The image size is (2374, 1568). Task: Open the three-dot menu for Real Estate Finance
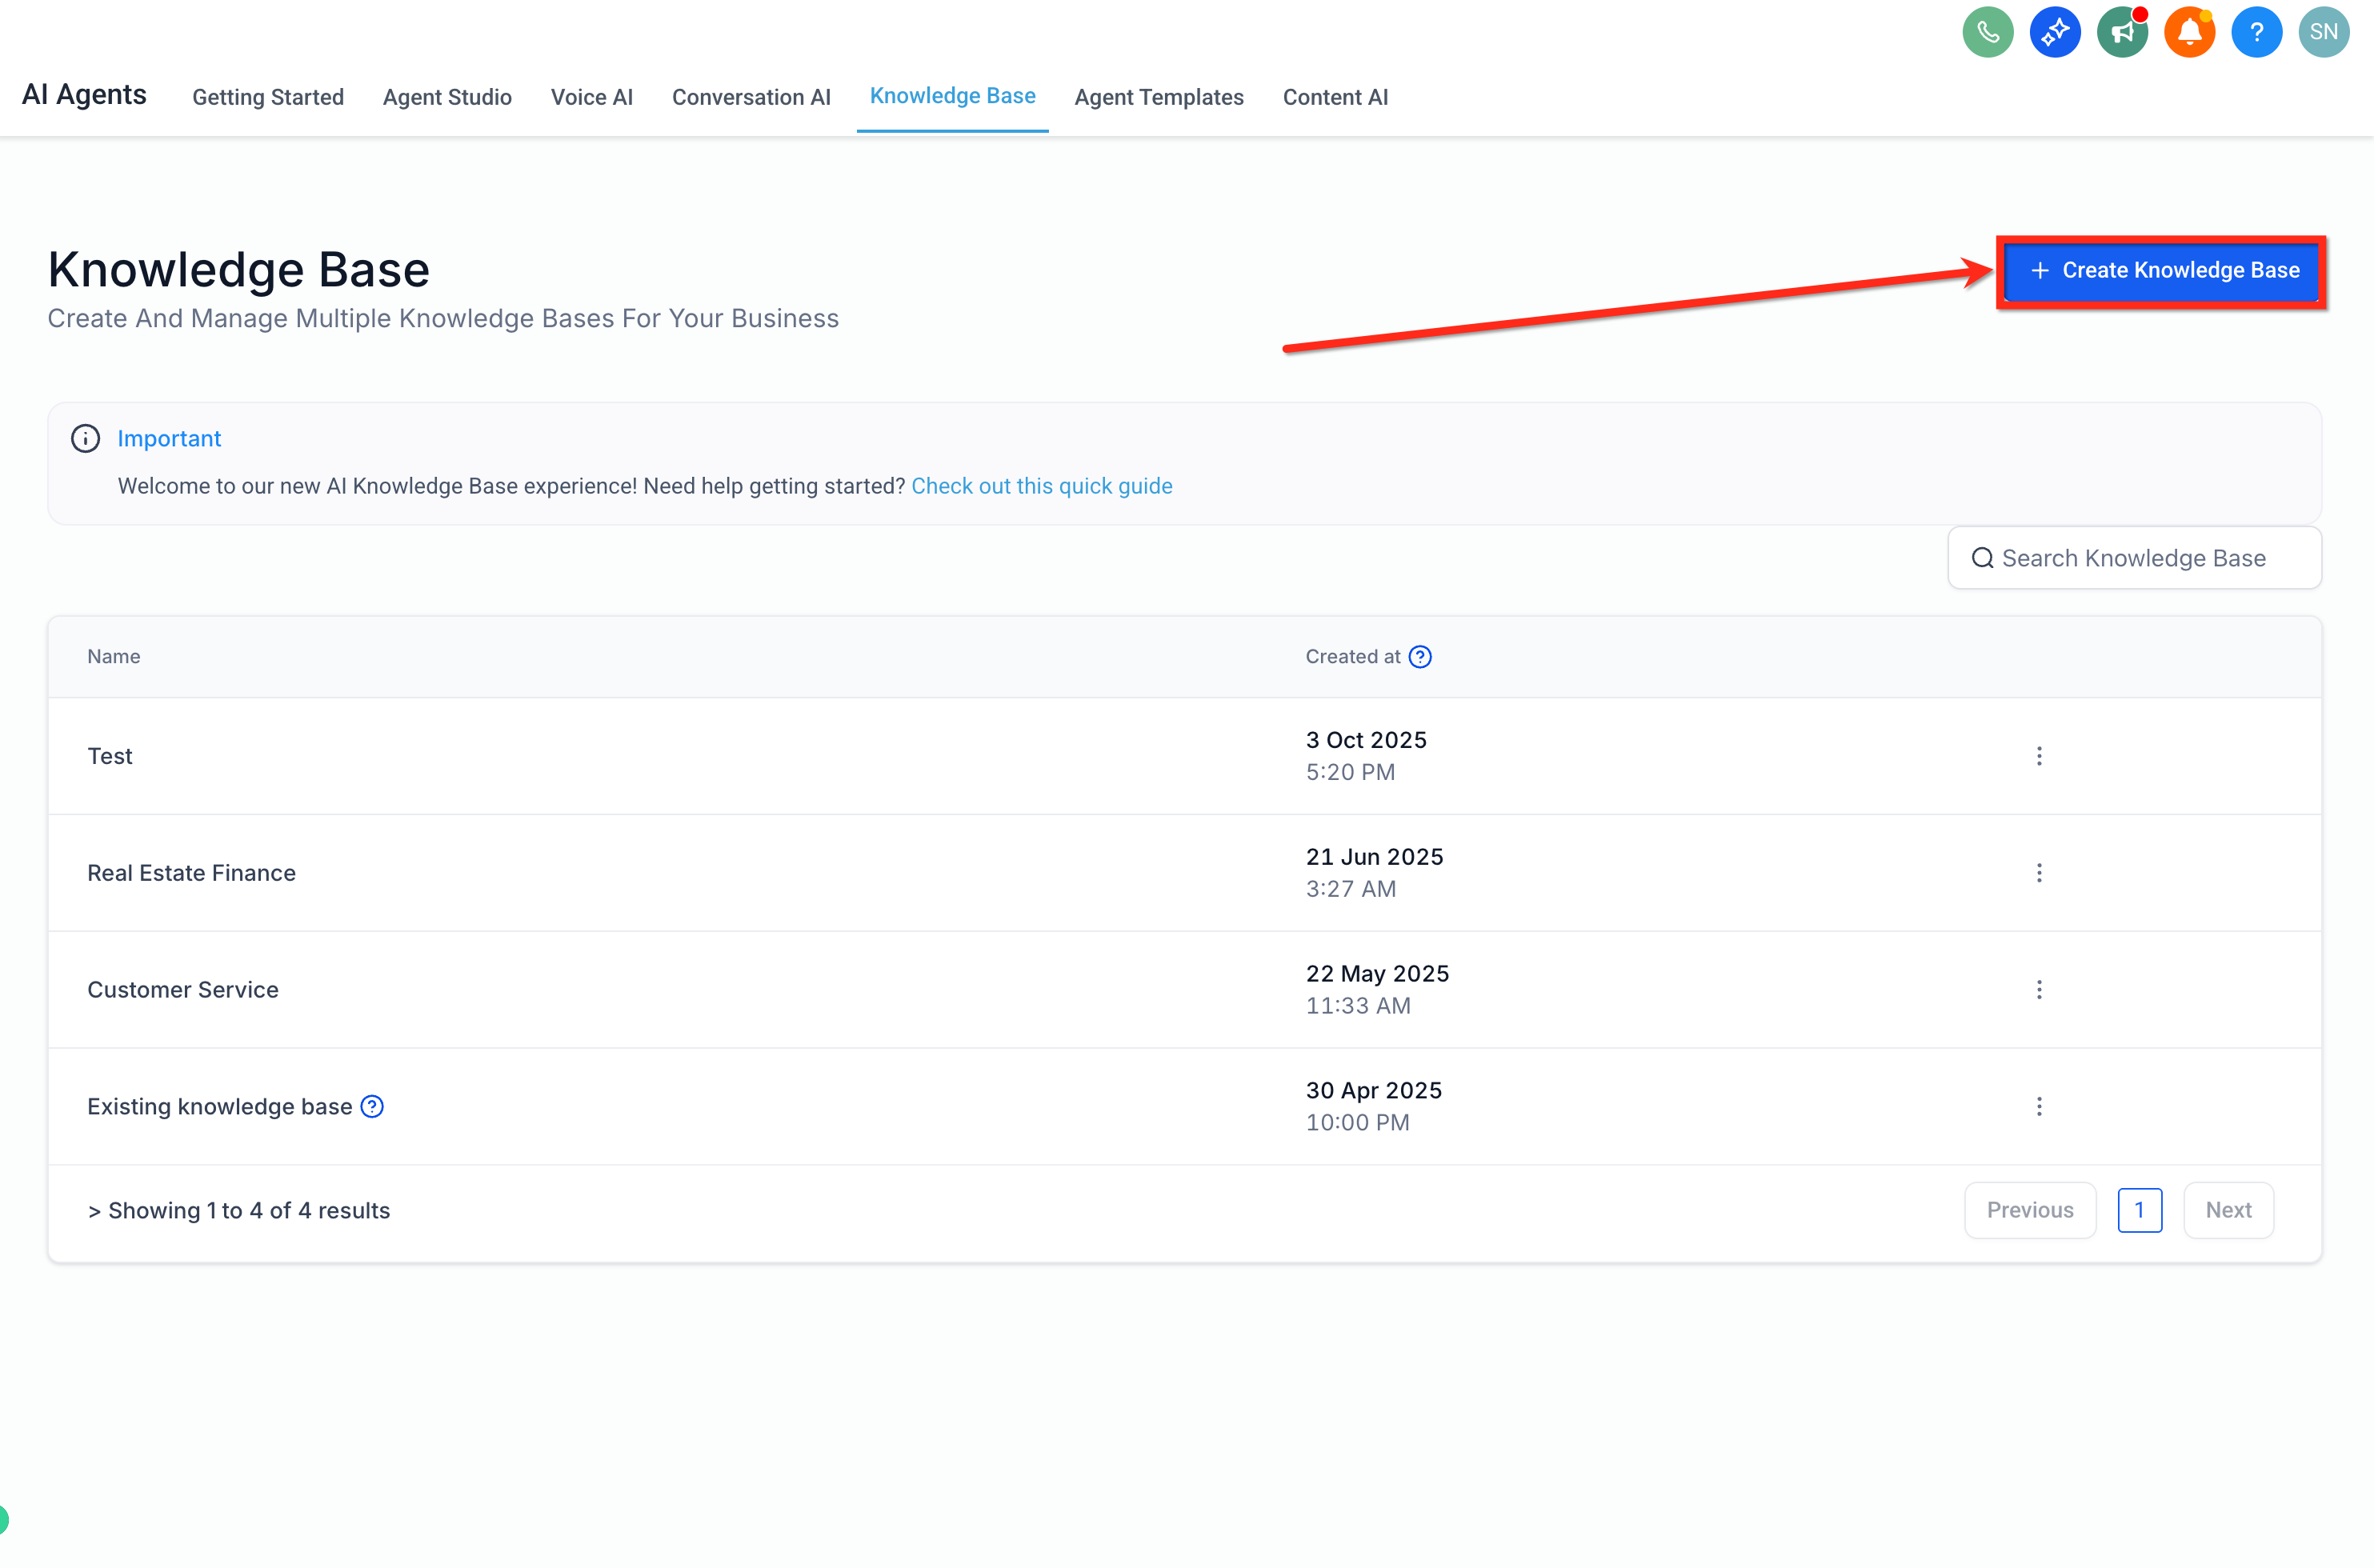point(2038,873)
